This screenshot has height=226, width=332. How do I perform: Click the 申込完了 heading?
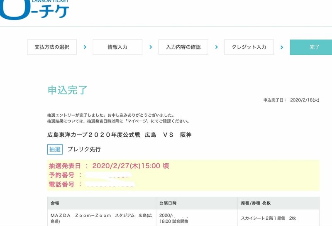[67, 90]
